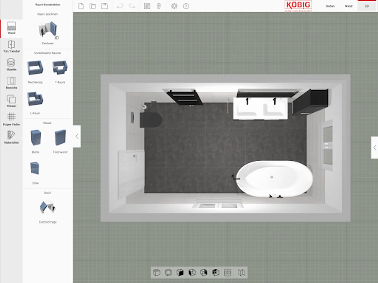Switch to the Wand view tab
Image resolution: width=378 pixels, height=283 pixels.
(348, 6)
